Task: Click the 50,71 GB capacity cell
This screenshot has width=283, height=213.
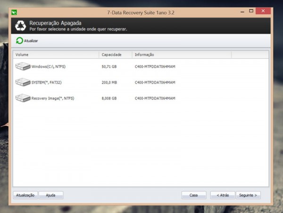Action: (x=109, y=66)
